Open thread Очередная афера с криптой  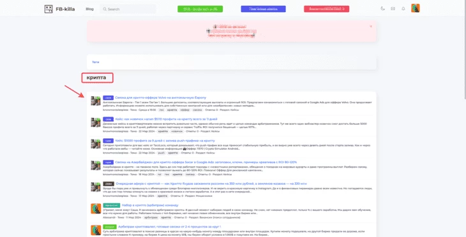pyautogui.click(x=211, y=183)
